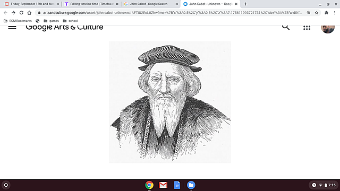Click the Wi-Fi status icon

(x=320, y=185)
